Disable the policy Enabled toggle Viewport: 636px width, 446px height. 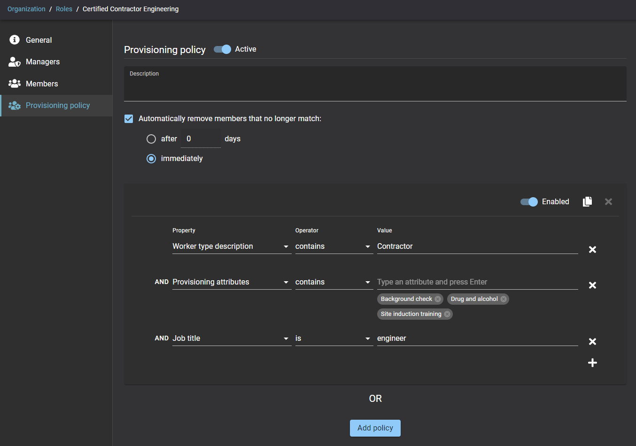[529, 202]
